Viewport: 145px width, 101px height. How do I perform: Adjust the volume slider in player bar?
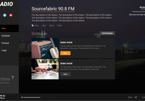point(32,97)
